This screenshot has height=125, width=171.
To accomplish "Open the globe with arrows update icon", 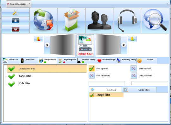I will (43, 21).
